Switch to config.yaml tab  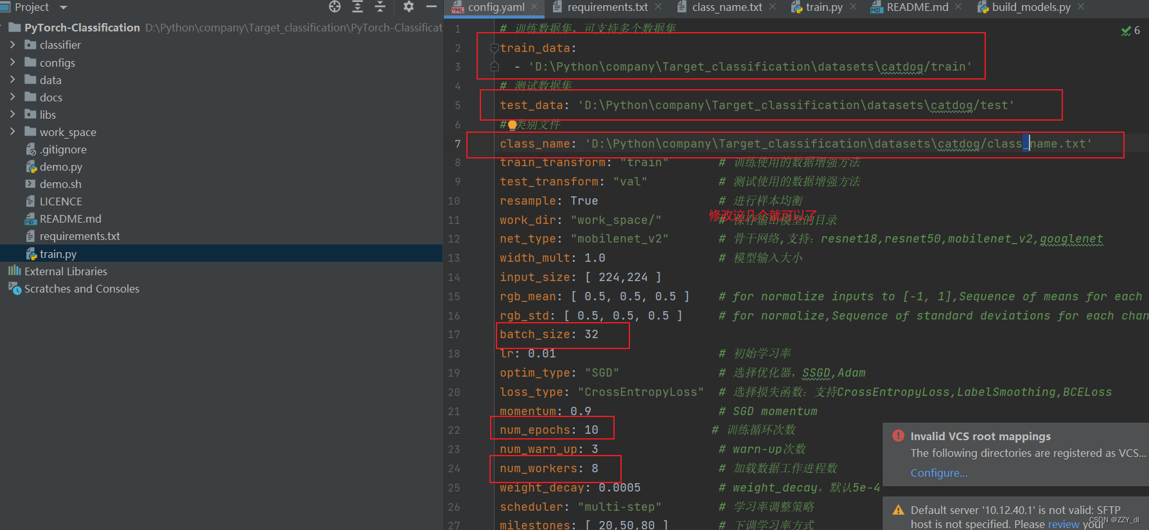pos(496,7)
